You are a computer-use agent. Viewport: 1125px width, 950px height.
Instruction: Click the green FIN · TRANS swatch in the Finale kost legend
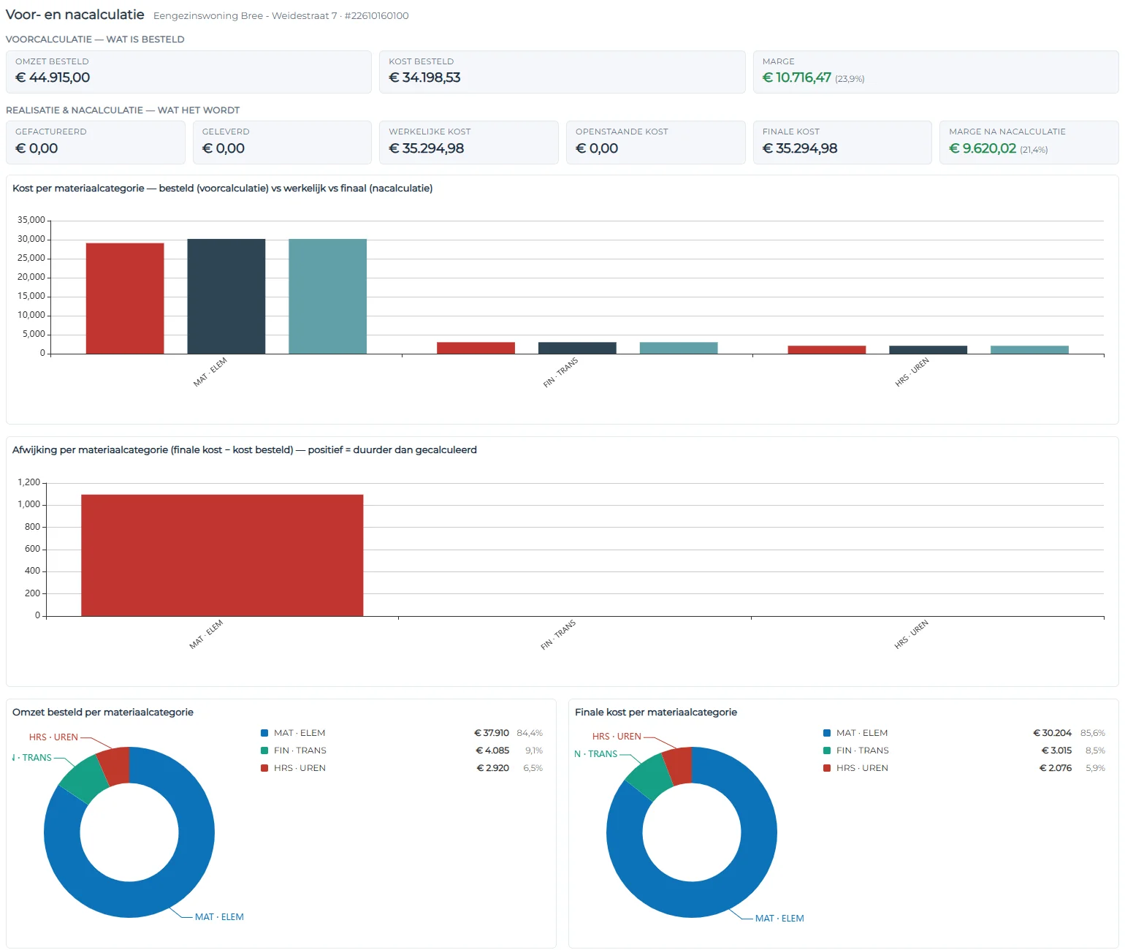(x=827, y=750)
